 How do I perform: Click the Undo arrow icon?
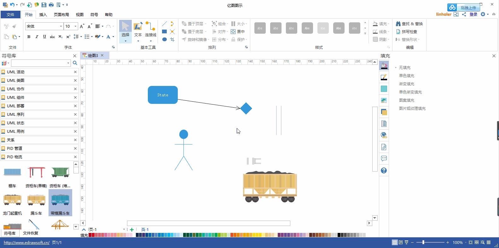point(12,5)
